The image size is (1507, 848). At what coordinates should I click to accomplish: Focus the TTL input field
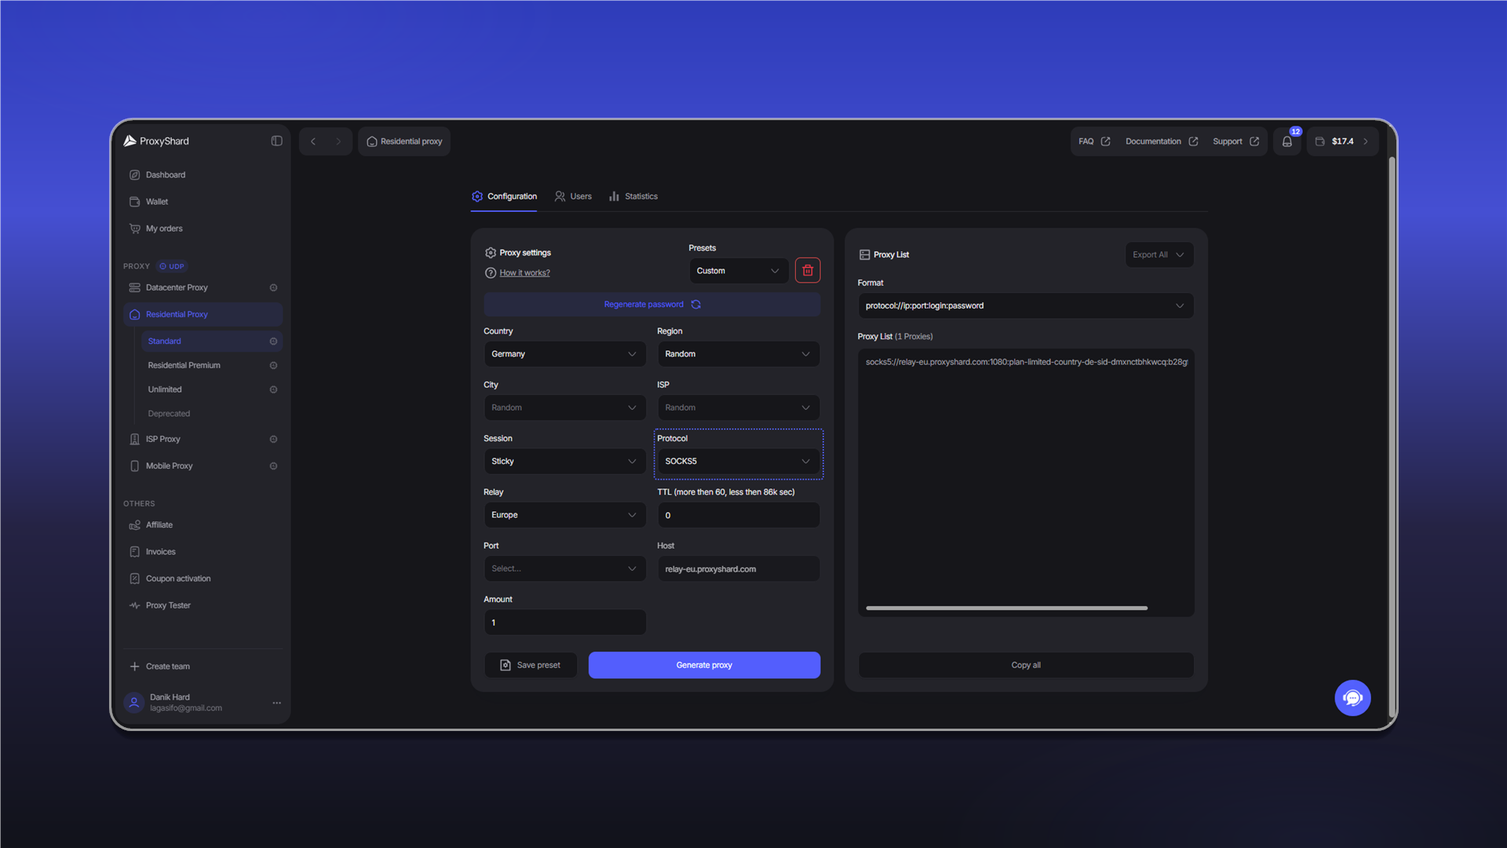[738, 515]
